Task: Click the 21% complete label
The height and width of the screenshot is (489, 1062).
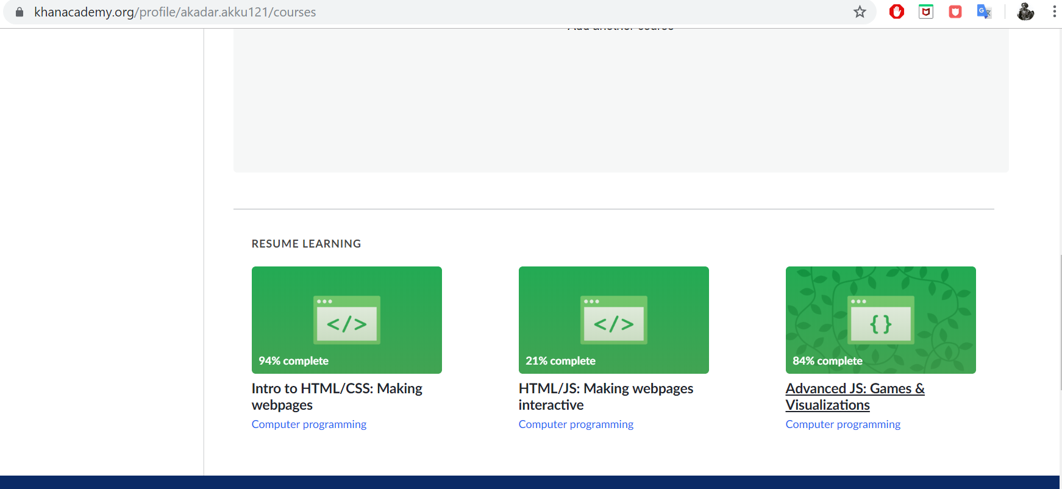Action: (x=560, y=361)
